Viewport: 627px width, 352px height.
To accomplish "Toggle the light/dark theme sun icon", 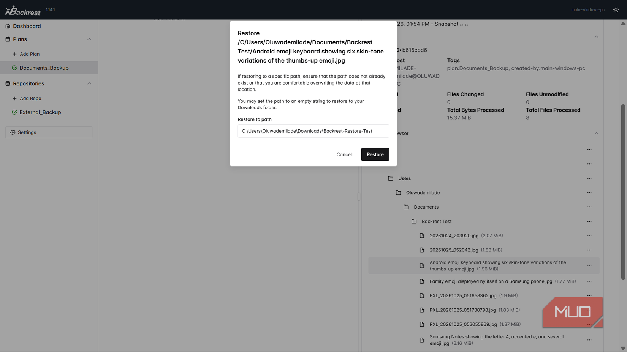I will [616, 10].
